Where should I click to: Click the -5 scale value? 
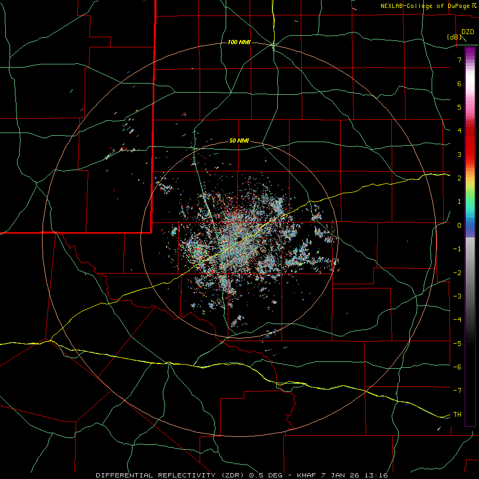[x=457, y=343]
